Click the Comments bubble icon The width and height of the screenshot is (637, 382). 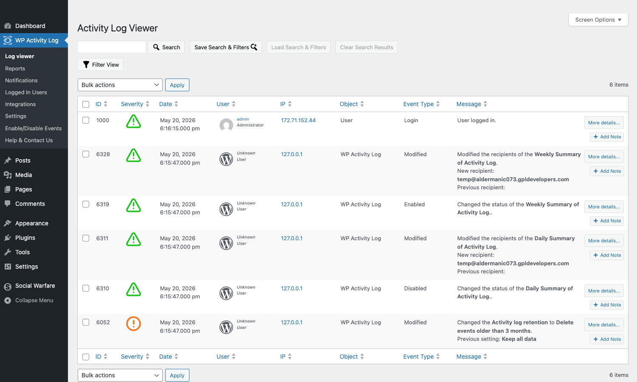8,204
